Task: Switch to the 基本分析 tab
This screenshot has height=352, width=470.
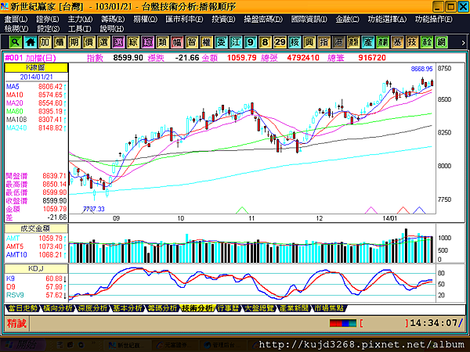Action: coord(128,308)
